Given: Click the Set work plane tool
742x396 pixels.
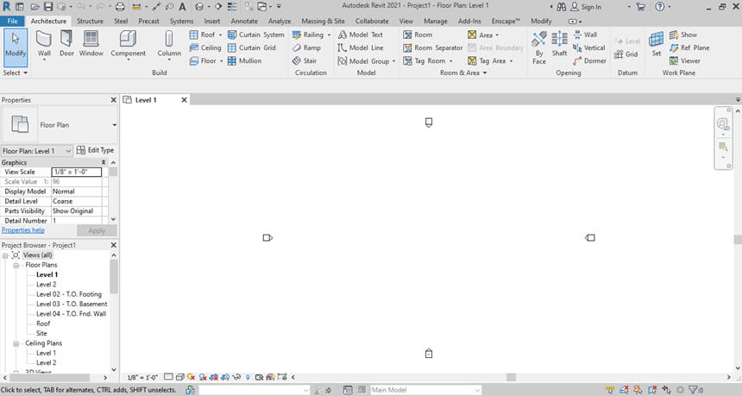Looking at the screenshot, I should point(657,44).
